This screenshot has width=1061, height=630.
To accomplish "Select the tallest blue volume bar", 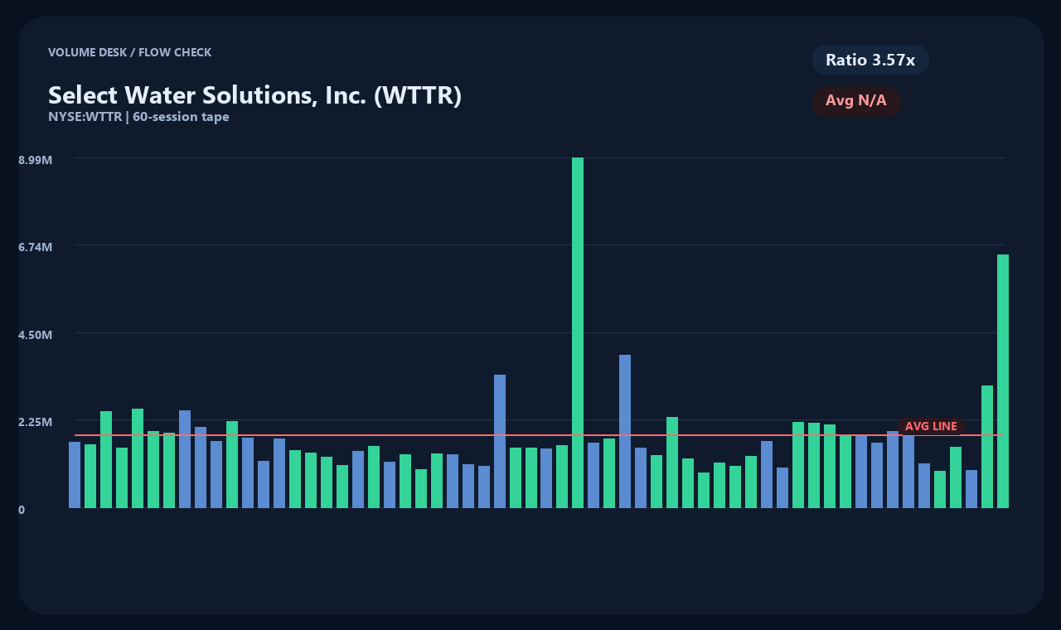I will [625, 431].
